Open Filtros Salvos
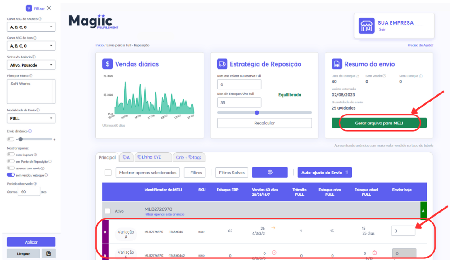The height and width of the screenshot is (262, 450). [x=232, y=173]
